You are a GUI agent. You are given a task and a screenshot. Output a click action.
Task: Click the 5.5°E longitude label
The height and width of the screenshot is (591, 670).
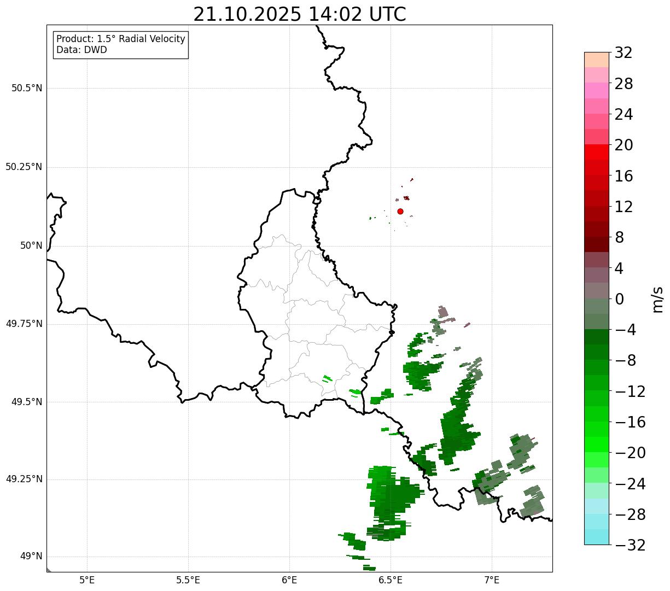[x=188, y=580]
